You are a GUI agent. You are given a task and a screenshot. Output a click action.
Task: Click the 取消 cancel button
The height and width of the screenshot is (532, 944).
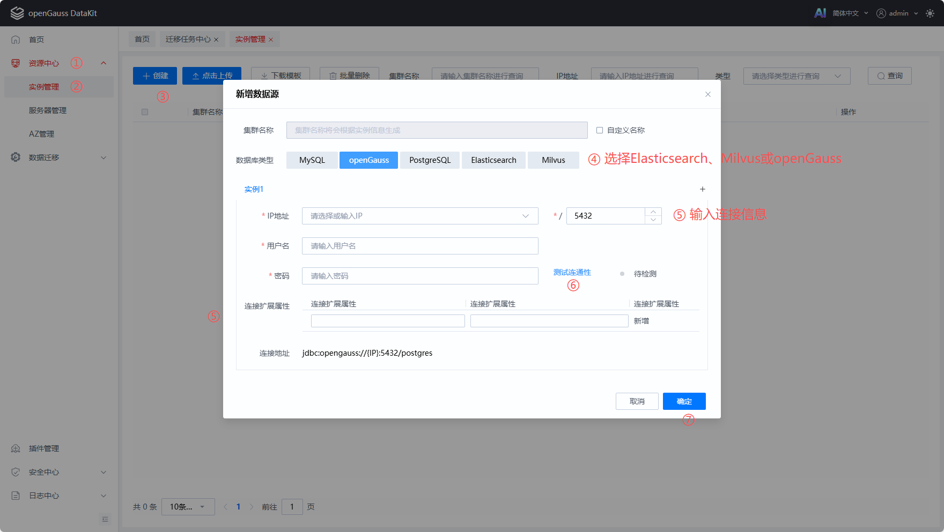(x=637, y=401)
